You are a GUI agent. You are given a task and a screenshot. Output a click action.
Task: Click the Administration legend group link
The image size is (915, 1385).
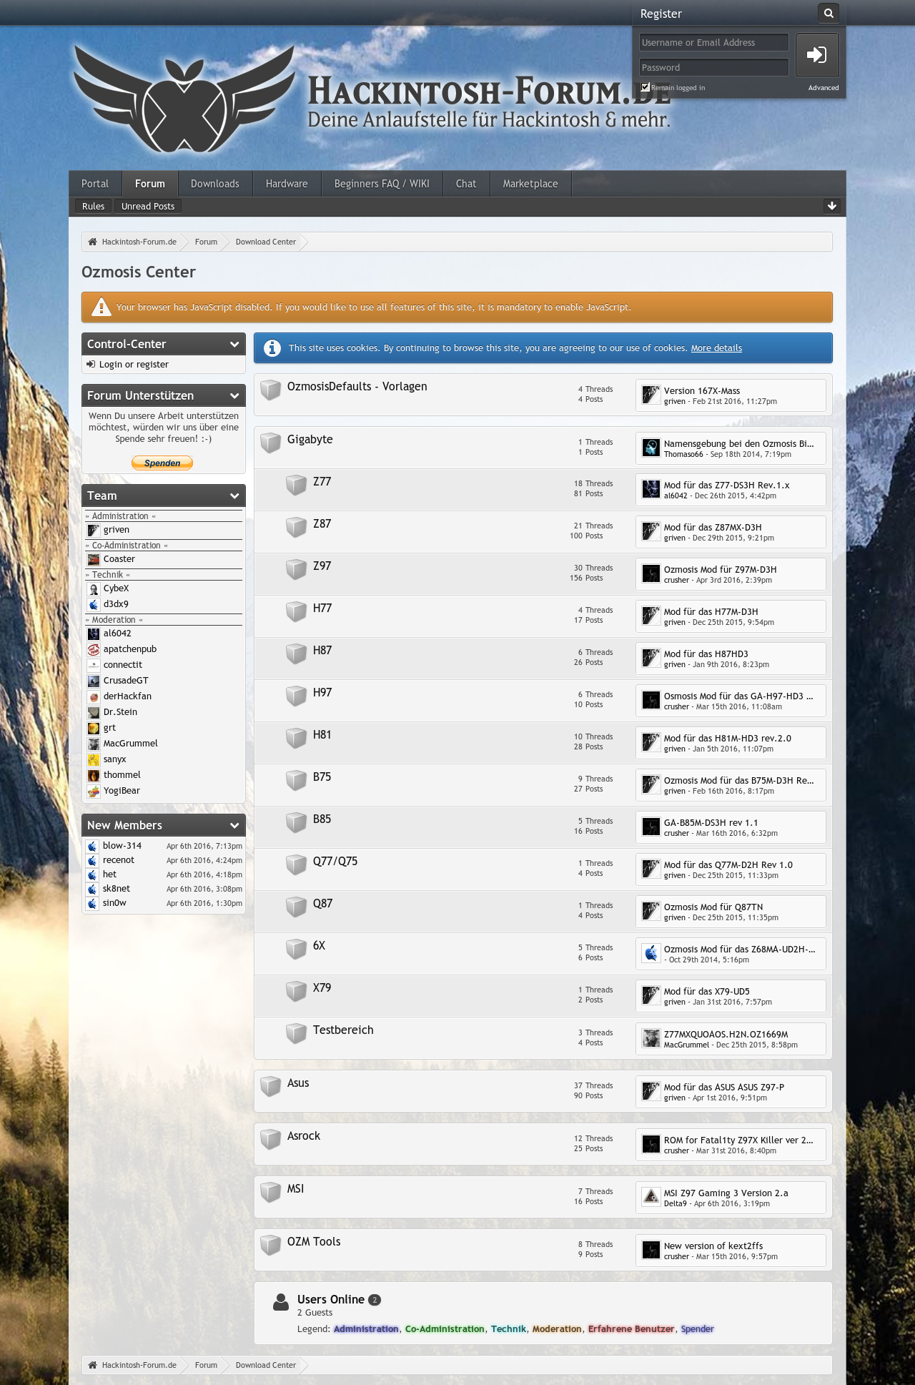pos(366,1329)
